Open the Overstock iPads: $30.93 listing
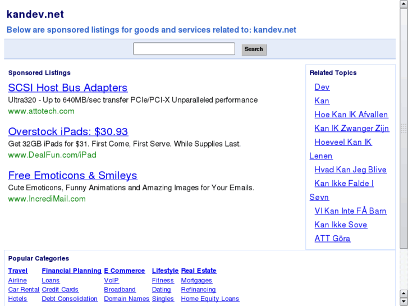Image resolution: width=408 pixels, height=306 pixels. click(68, 131)
